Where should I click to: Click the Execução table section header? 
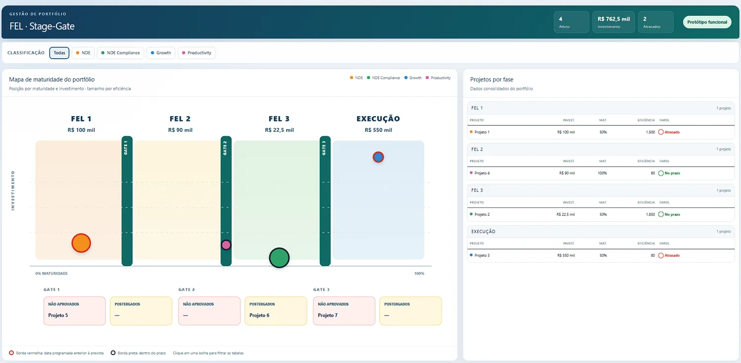coord(601,231)
